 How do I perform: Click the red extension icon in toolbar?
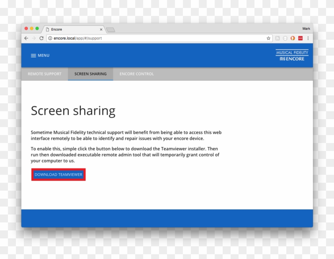[x=300, y=39]
